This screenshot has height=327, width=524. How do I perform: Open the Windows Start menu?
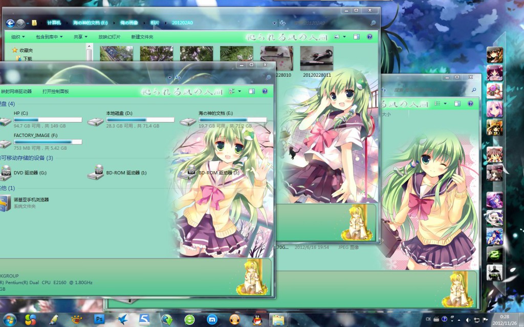(9, 320)
